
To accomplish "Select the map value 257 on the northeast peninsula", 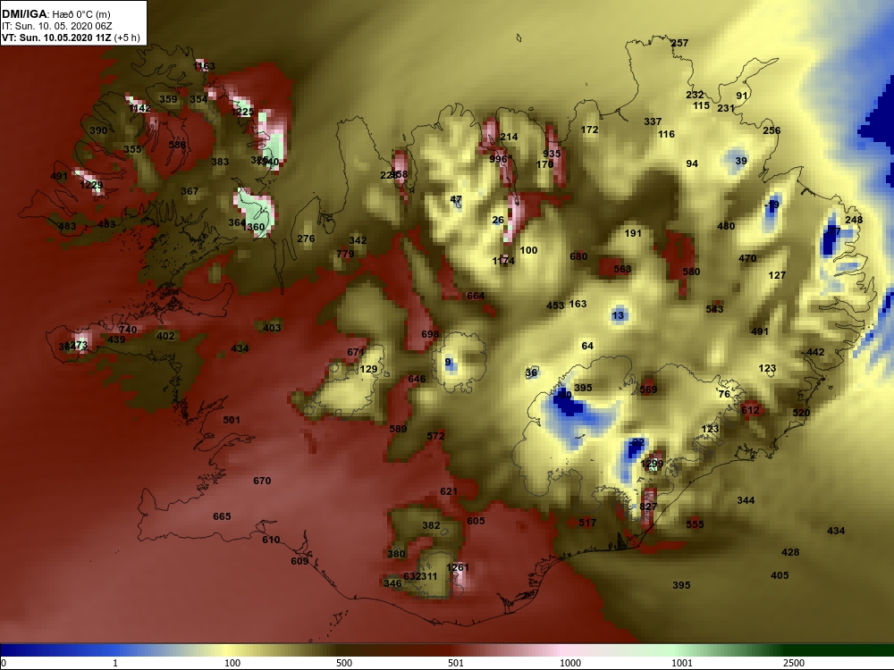I will (679, 43).
